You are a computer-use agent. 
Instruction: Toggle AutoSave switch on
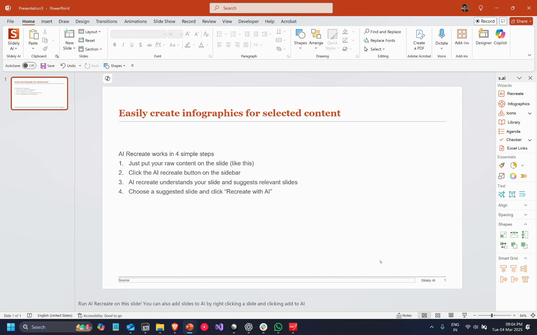29,66
